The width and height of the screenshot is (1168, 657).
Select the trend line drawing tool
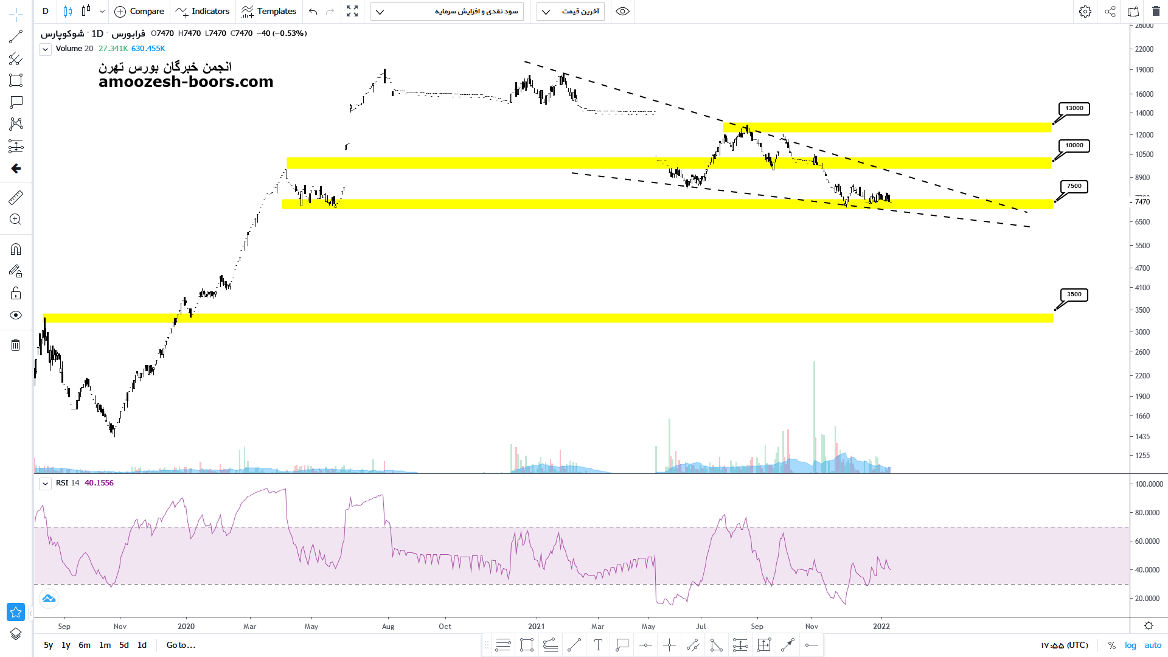(x=16, y=37)
